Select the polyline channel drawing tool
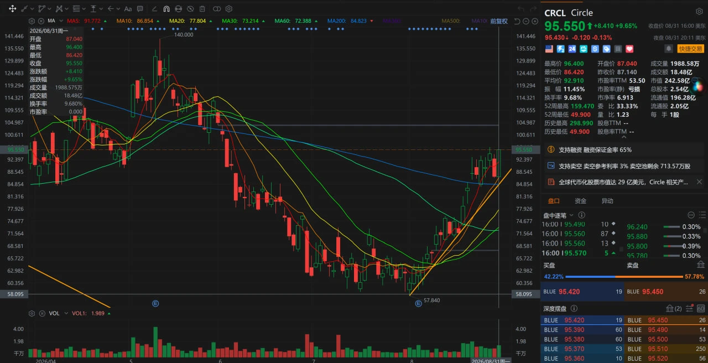 pos(42,9)
